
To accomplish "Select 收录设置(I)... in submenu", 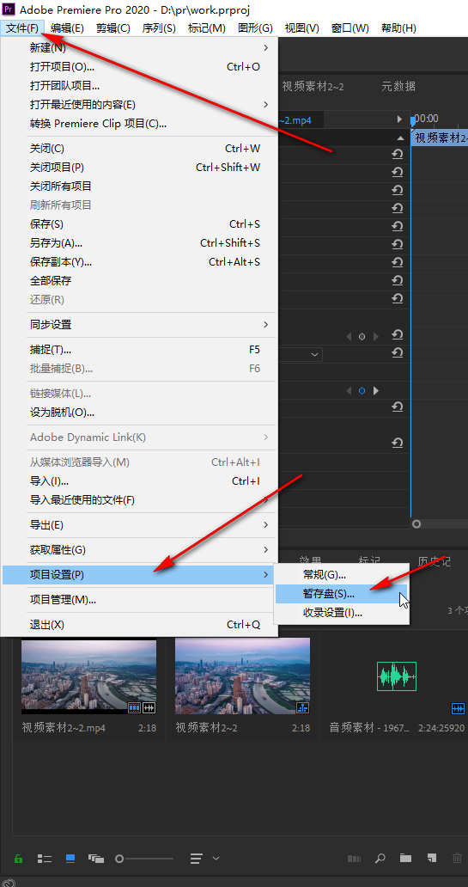I will [x=342, y=613].
